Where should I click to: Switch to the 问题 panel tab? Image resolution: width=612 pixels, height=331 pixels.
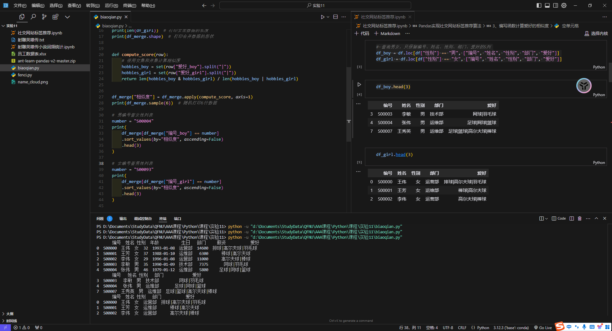100,219
